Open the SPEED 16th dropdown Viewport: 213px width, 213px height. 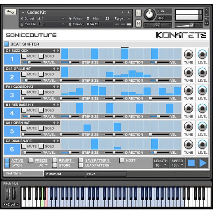coord(182,165)
